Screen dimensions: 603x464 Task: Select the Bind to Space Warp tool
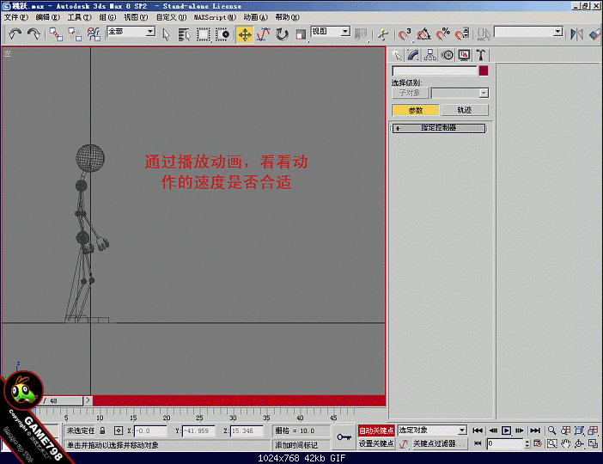[94, 34]
